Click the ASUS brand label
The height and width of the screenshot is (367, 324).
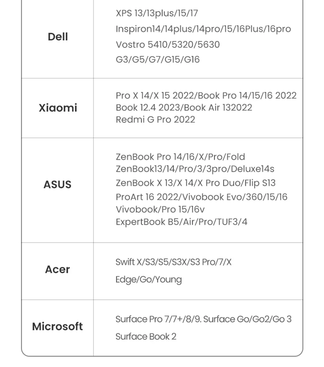tap(57, 184)
